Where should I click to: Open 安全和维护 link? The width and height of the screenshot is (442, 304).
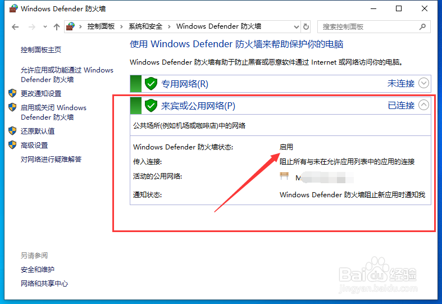(x=38, y=270)
